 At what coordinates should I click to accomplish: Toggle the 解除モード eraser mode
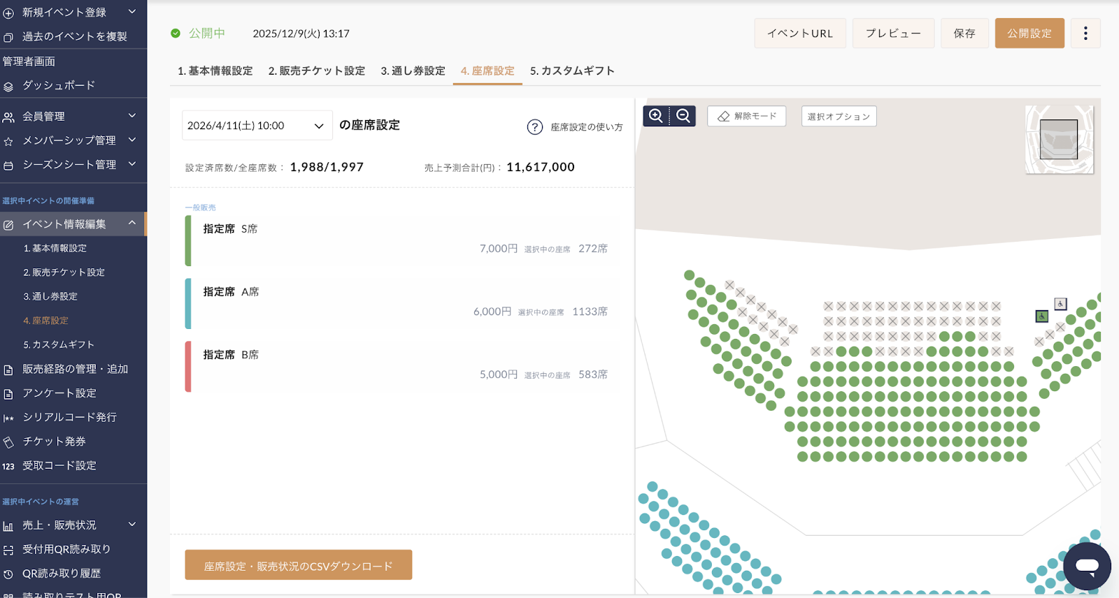point(747,116)
